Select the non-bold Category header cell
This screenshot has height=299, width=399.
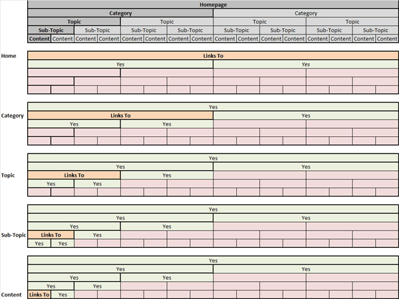coord(306,13)
